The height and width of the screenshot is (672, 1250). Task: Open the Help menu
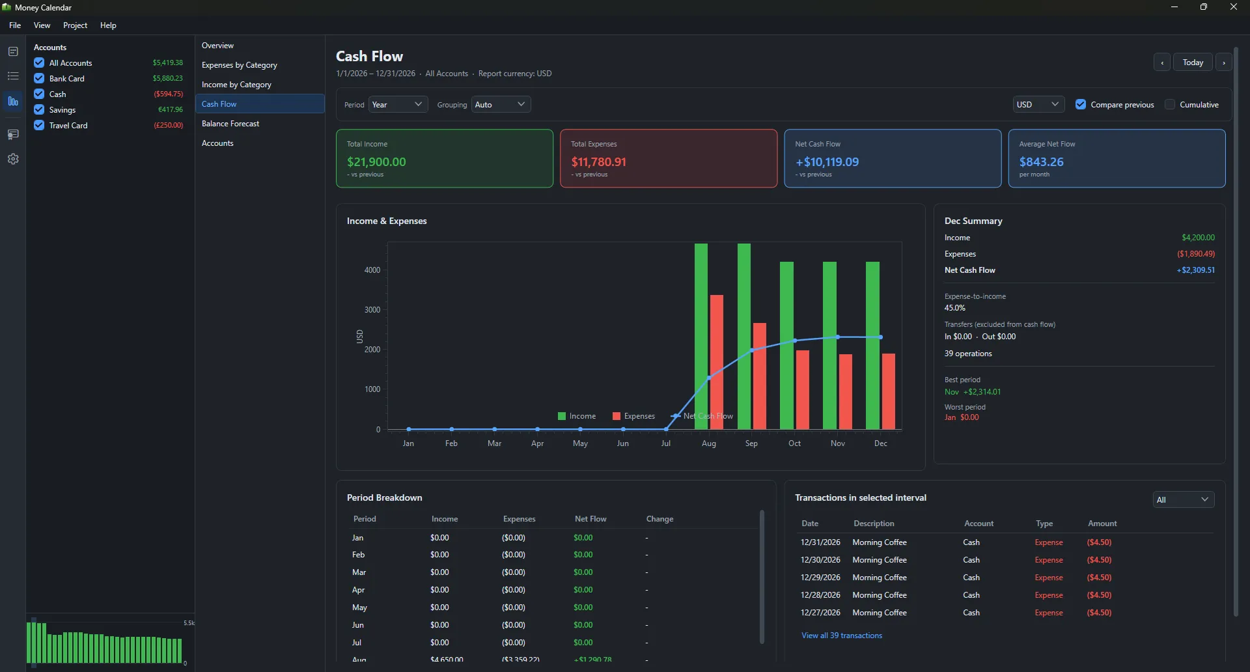click(108, 25)
